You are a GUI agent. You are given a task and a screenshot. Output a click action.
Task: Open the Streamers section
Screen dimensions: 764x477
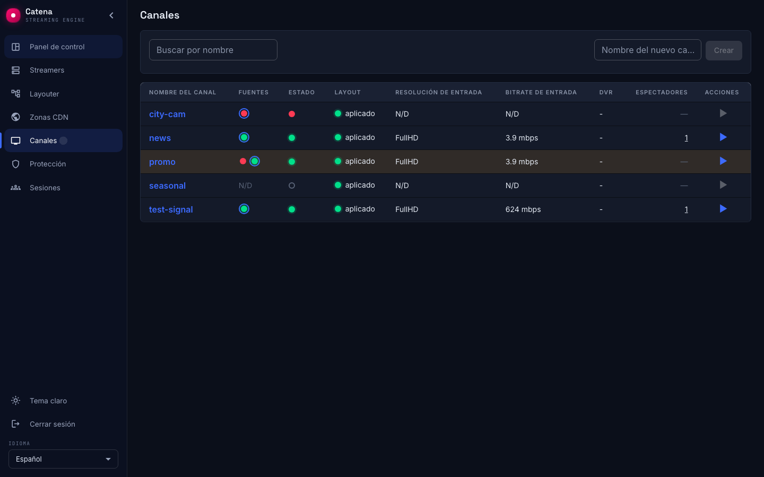point(63,70)
